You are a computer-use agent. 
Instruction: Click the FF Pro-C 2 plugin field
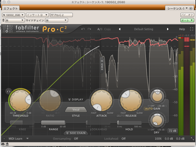61,15
